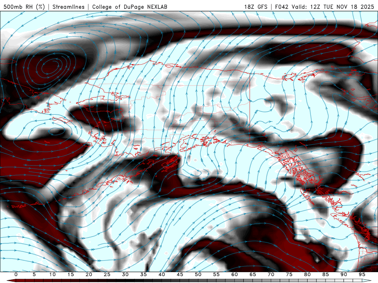Click the "30" color scale label
Screen dimensions: 378x283
point(125,275)
